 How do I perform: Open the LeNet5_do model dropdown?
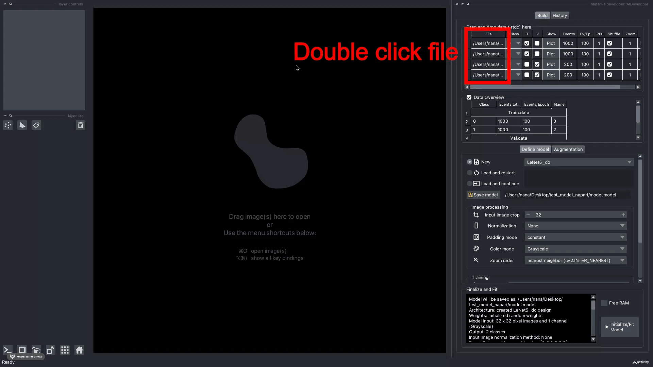point(579,162)
